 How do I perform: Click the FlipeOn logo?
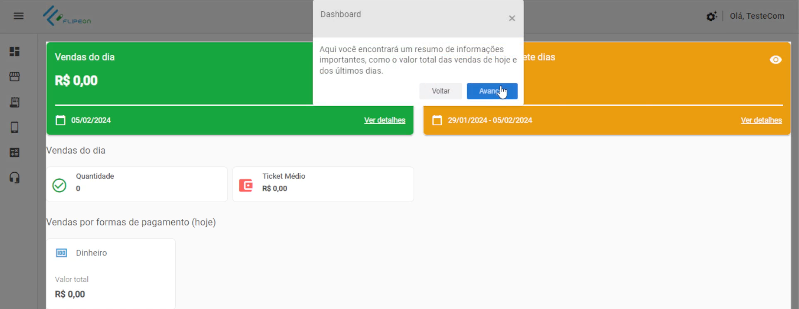coord(67,16)
